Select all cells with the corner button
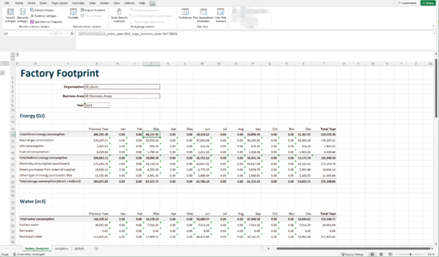 (12, 64)
